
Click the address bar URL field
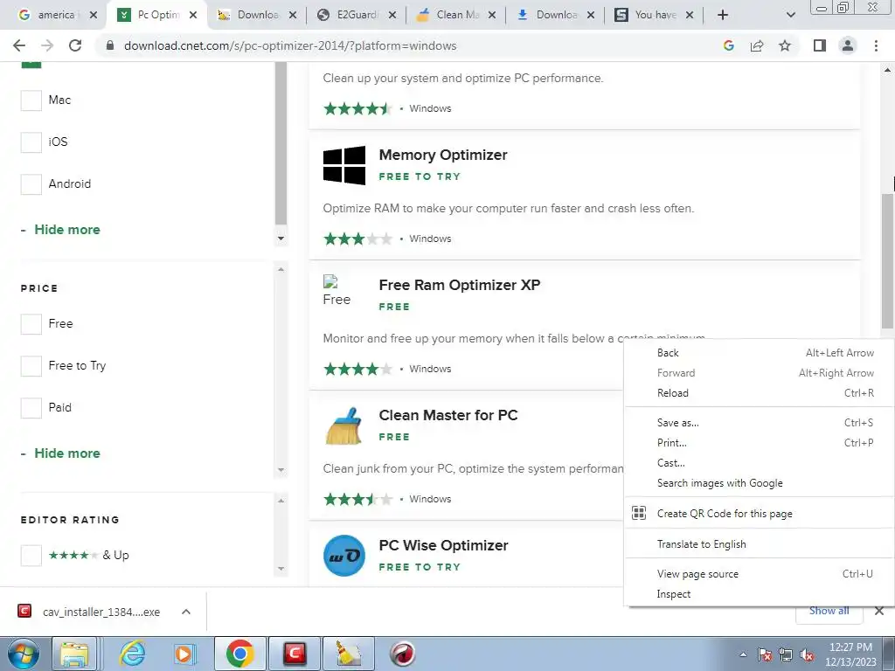pyautogui.click(x=406, y=45)
